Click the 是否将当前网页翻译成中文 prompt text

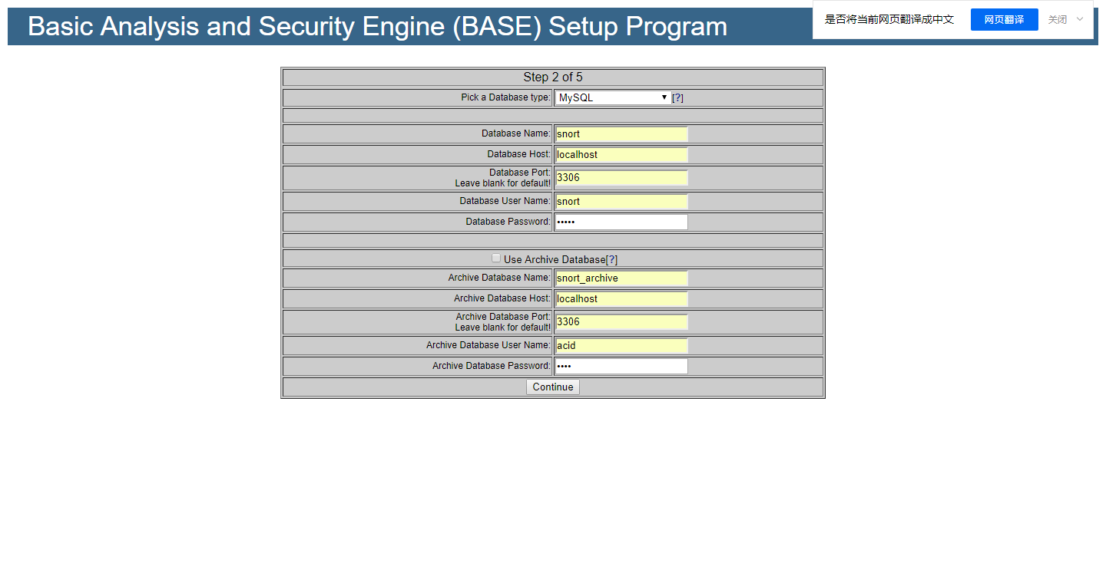tap(889, 19)
